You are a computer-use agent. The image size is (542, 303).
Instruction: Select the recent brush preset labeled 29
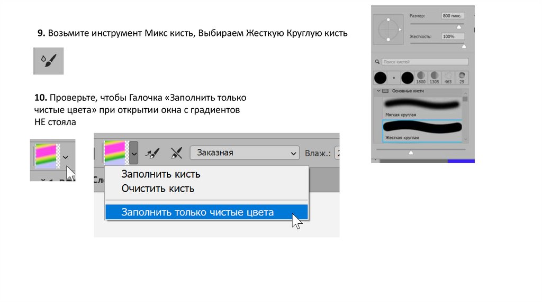click(462, 78)
